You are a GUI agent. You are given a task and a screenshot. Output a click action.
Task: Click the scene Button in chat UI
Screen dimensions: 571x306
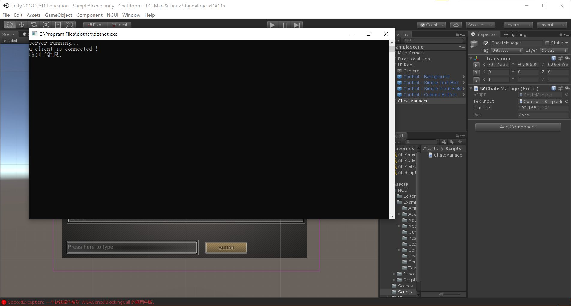(226, 248)
